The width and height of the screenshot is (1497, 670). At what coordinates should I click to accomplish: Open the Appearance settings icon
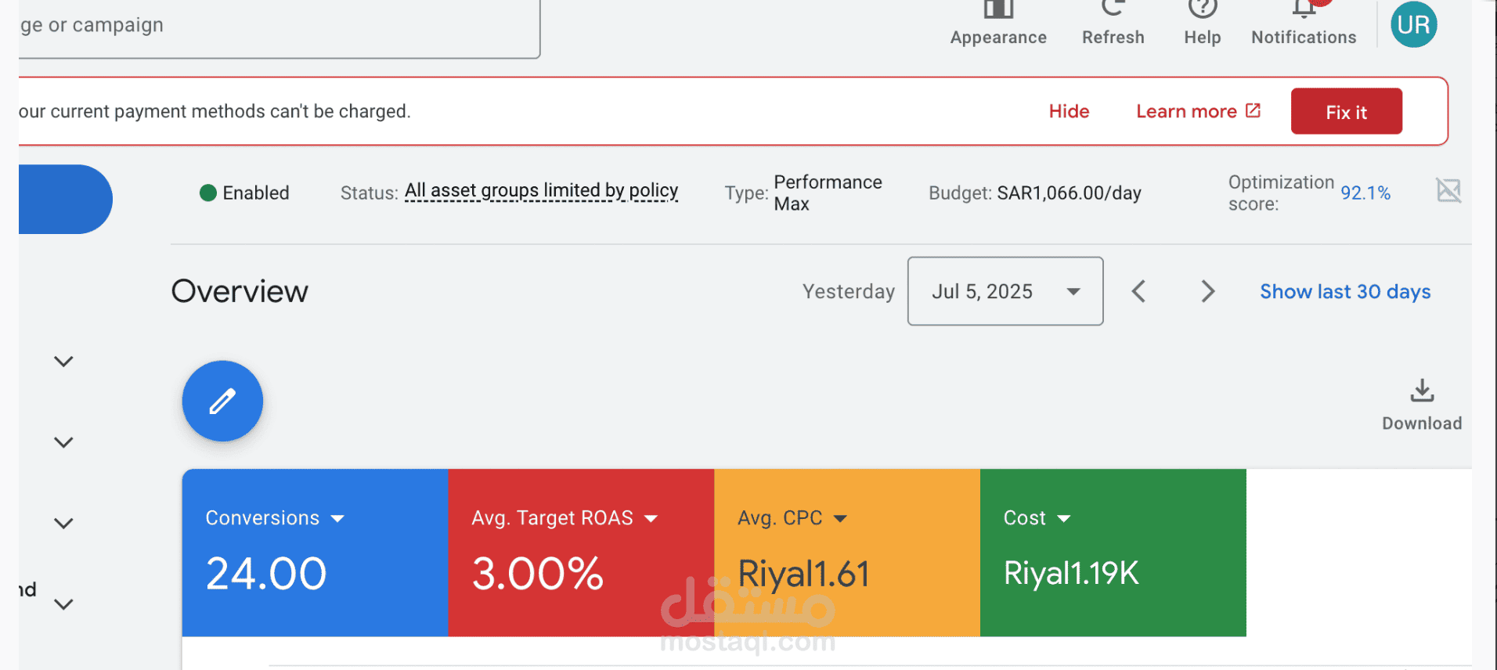click(x=998, y=9)
